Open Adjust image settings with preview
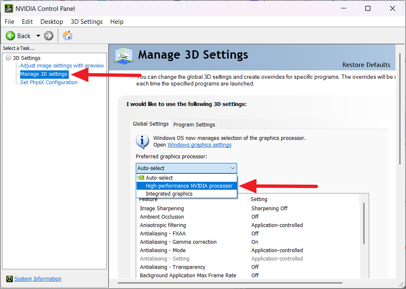 click(62, 65)
